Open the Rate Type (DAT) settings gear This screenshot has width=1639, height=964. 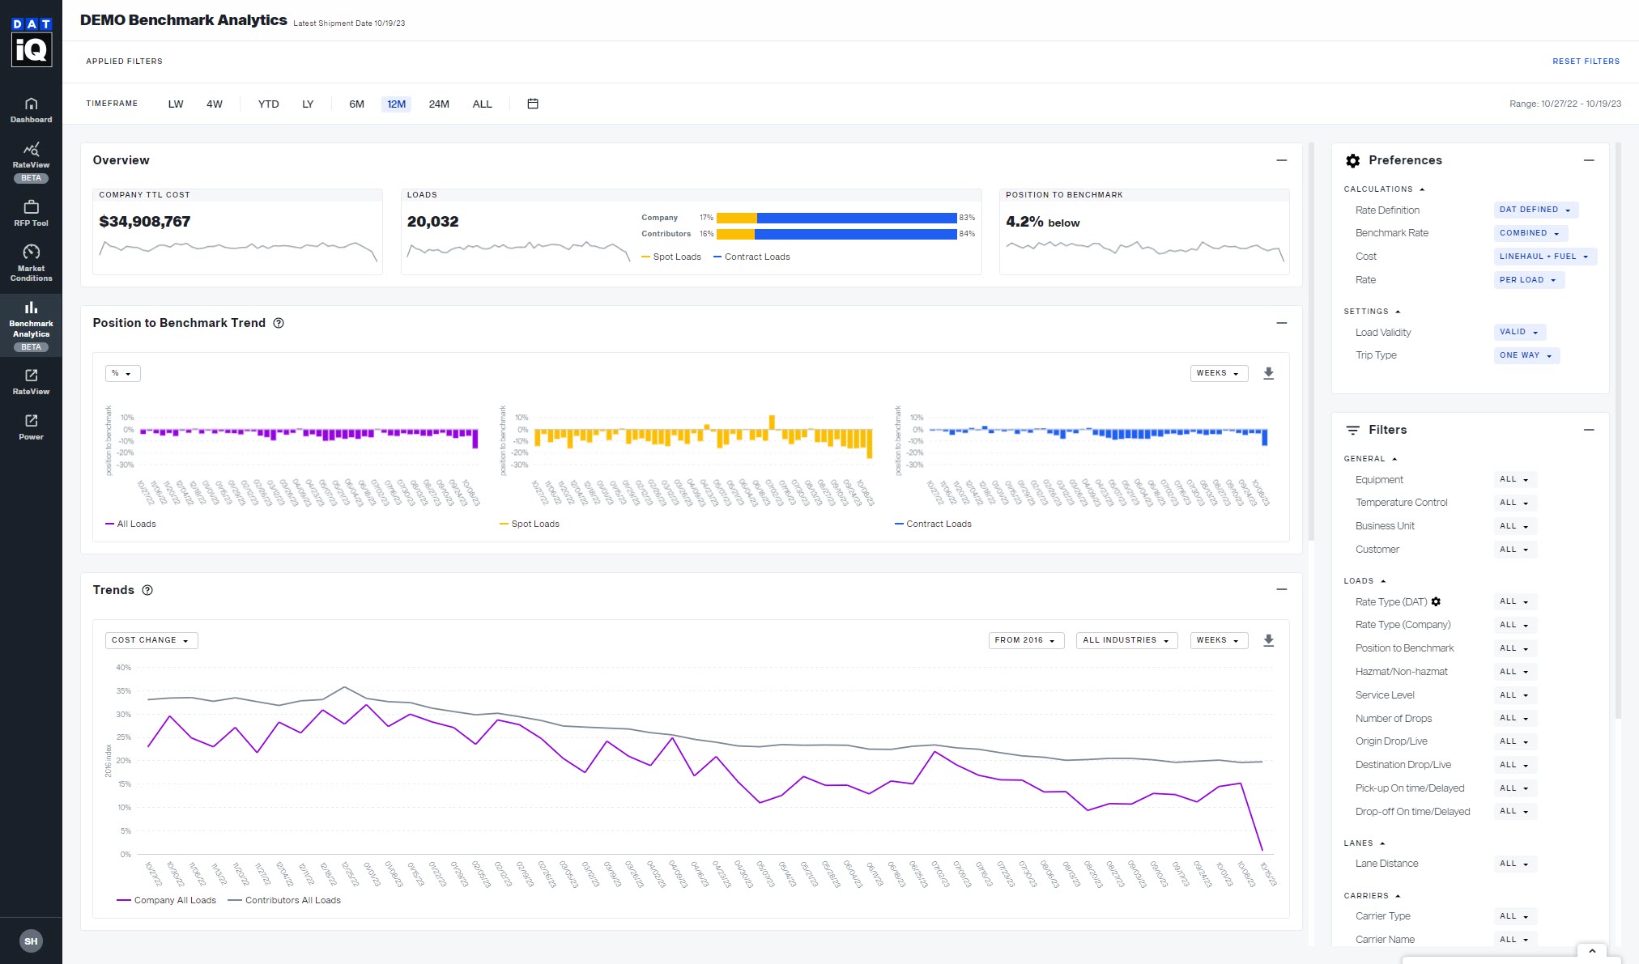point(1437,601)
